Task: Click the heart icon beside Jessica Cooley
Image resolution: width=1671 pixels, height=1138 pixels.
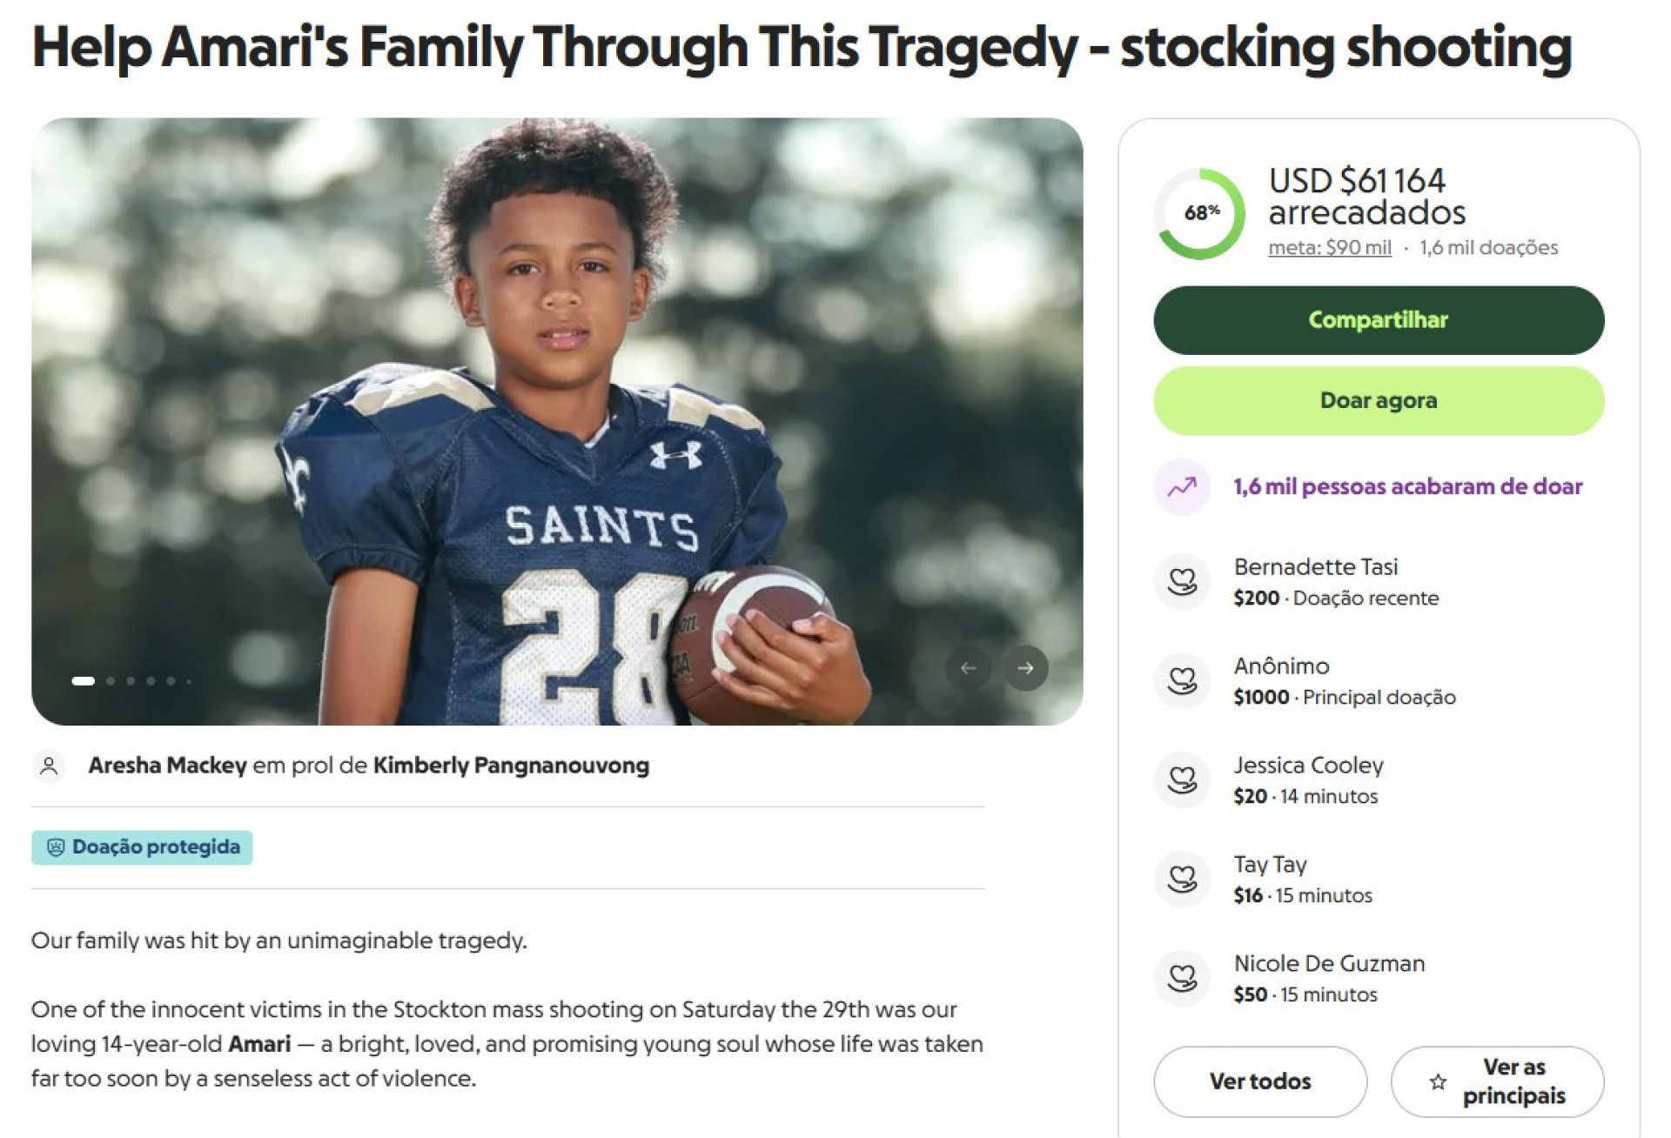Action: pyautogui.click(x=1182, y=780)
